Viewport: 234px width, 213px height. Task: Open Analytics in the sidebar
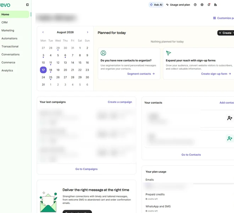pos(7,70)
